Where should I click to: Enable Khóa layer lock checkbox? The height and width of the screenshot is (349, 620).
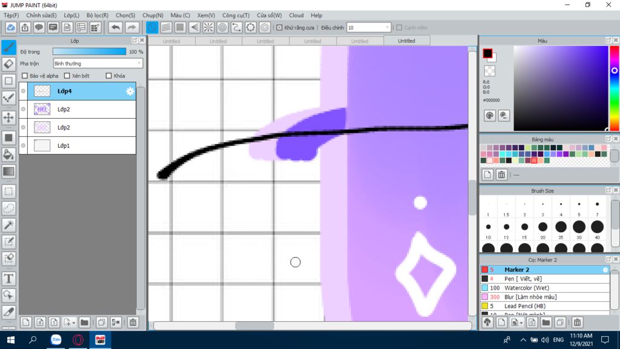tap(109, 76)
